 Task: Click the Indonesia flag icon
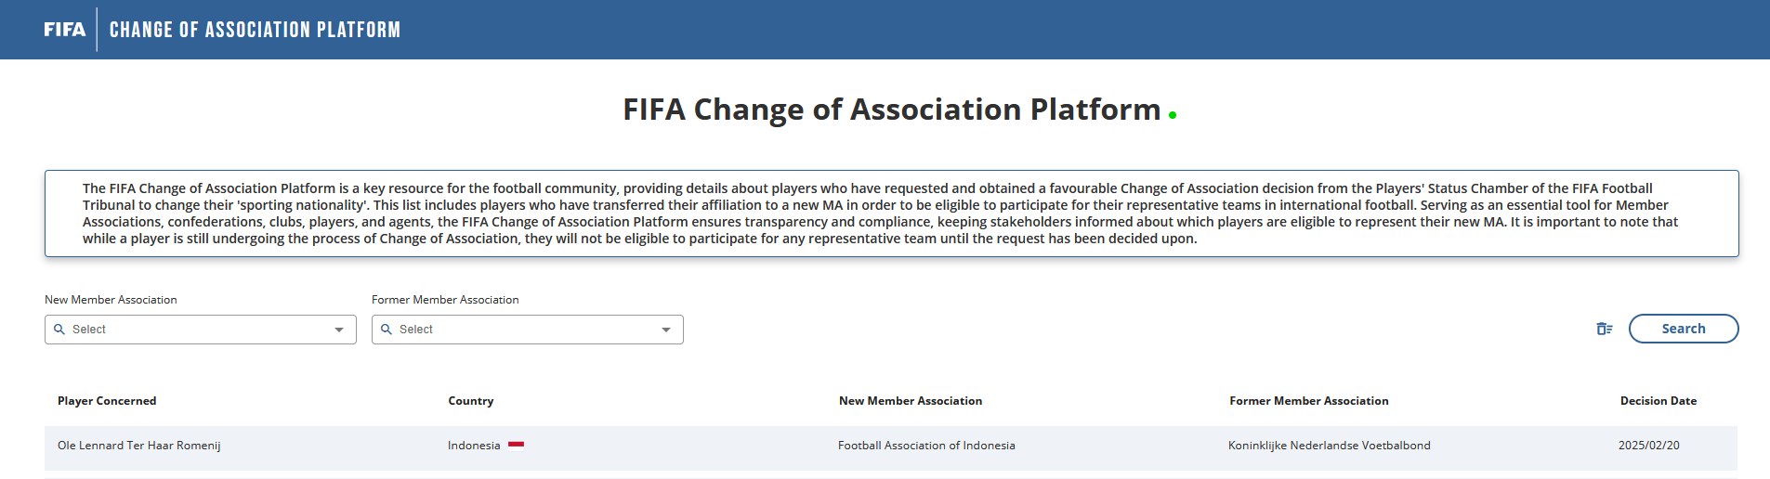517,445
